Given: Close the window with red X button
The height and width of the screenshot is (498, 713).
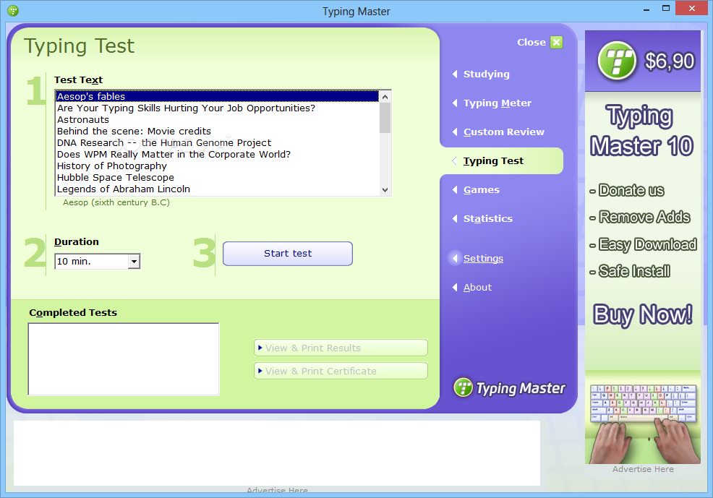Looking at the screenshot, I should coord(691,9).
